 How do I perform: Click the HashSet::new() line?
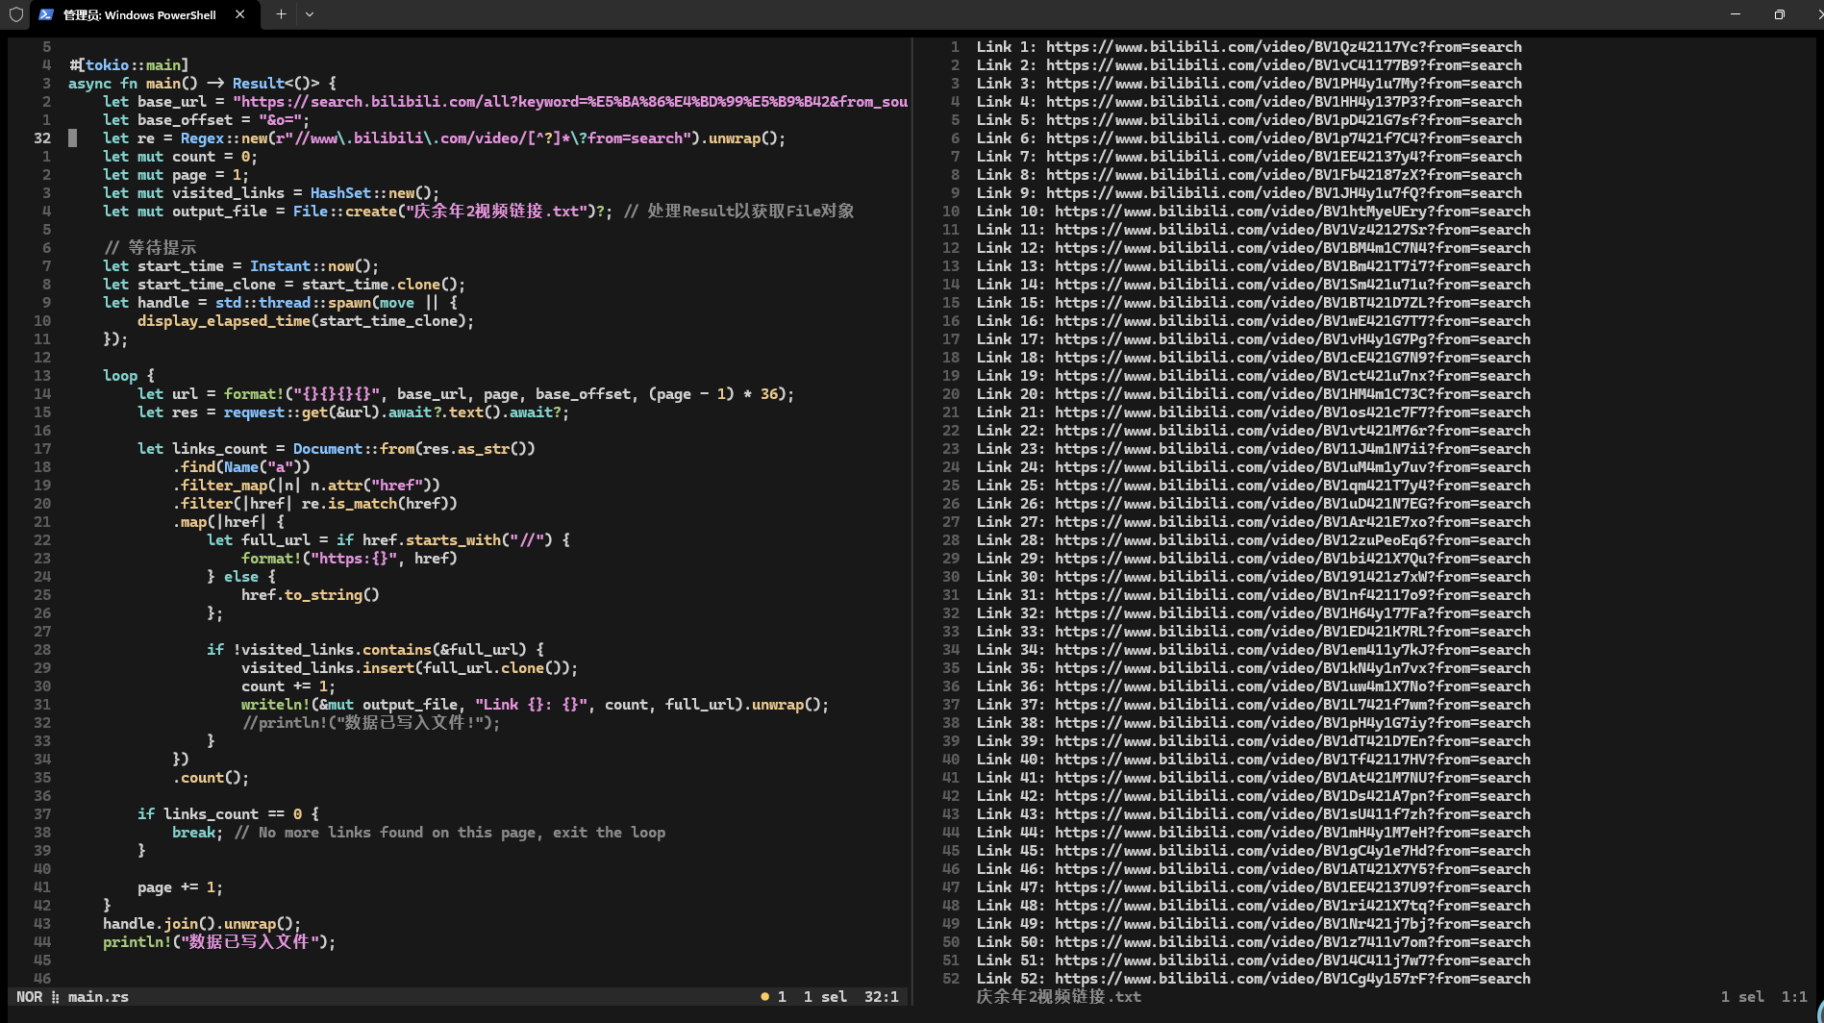(271, 193)
